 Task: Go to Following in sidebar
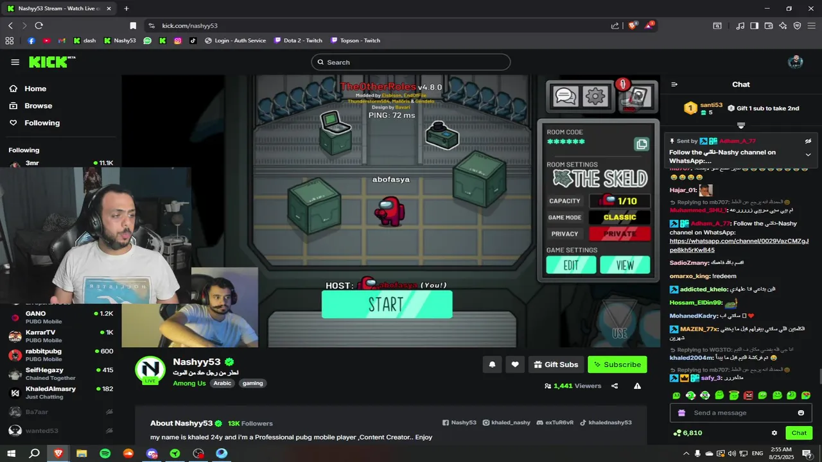click(x=42, y=123)
